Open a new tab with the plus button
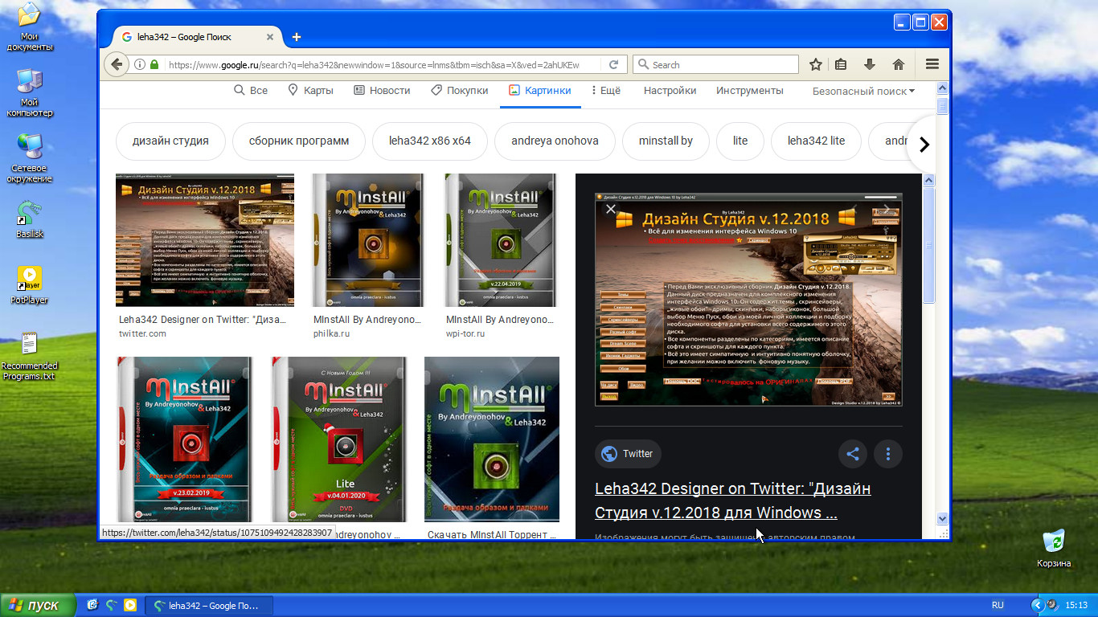Viewport: 1098px width, 617px height. point(297,37)
